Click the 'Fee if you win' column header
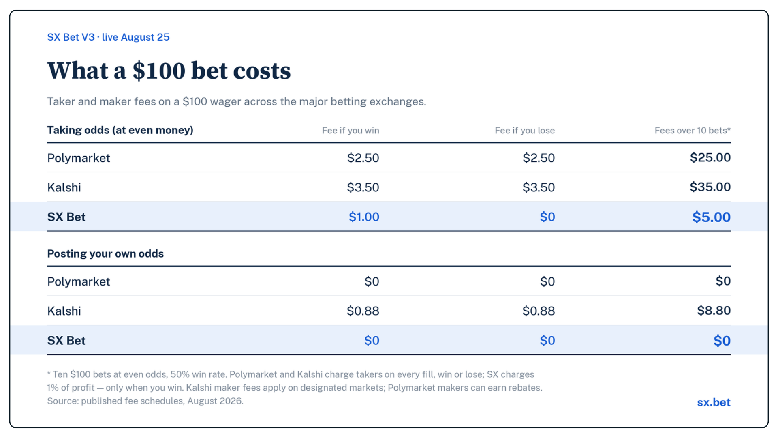This screenshot has width=778, height=438. click(351, 131)
